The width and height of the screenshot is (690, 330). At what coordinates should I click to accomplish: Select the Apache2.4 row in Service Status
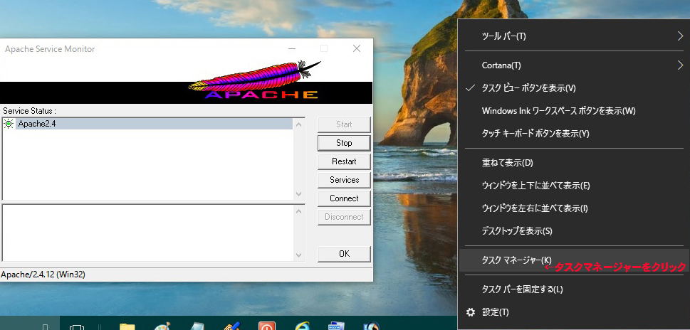147,124
